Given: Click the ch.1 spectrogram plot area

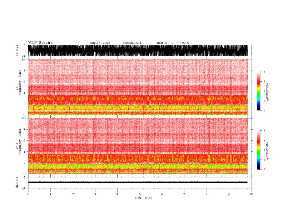Looking at the screenshot, I should (x=138, y=87).
